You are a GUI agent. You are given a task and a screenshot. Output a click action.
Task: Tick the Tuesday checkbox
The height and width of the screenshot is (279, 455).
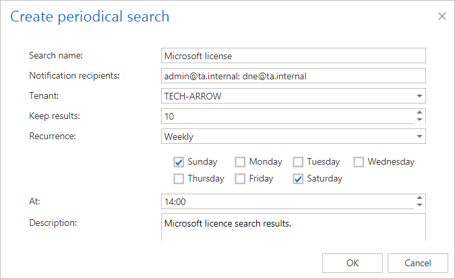[298, 161]
